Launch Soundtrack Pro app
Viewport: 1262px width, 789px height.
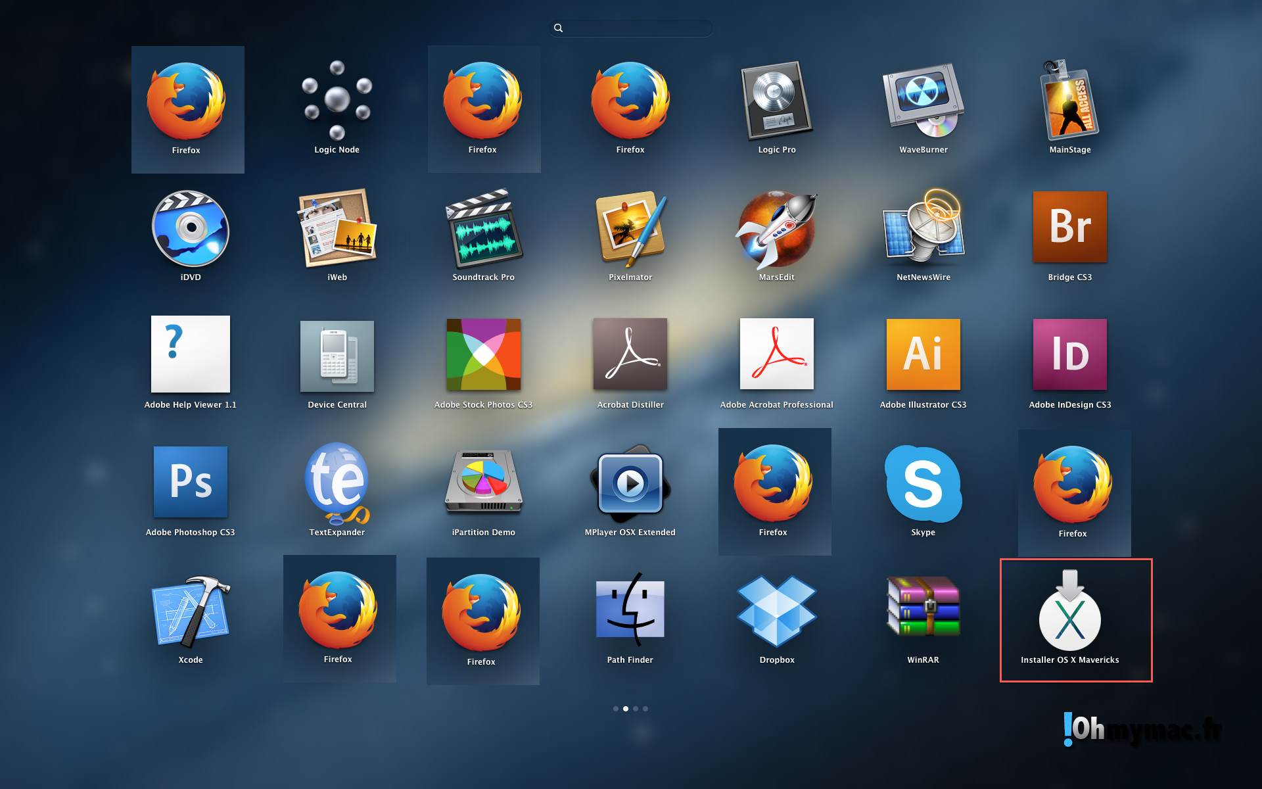(x=483, y=229)
